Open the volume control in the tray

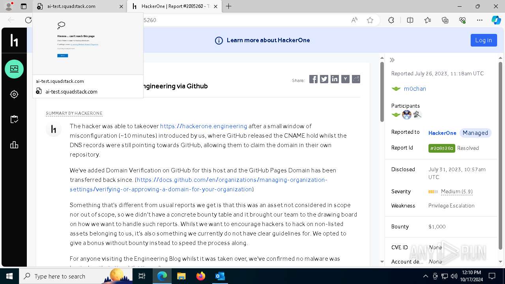[454, 276]
